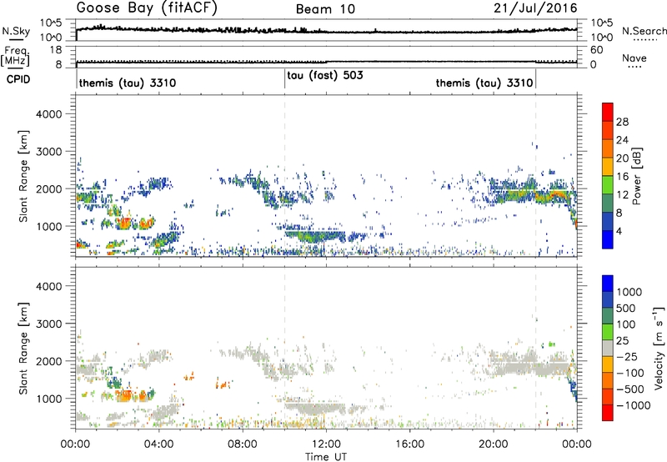This screenshot has width=667, height=462.
Task: Click the 24 label on Power colorbar
Action: click(622, 140)
